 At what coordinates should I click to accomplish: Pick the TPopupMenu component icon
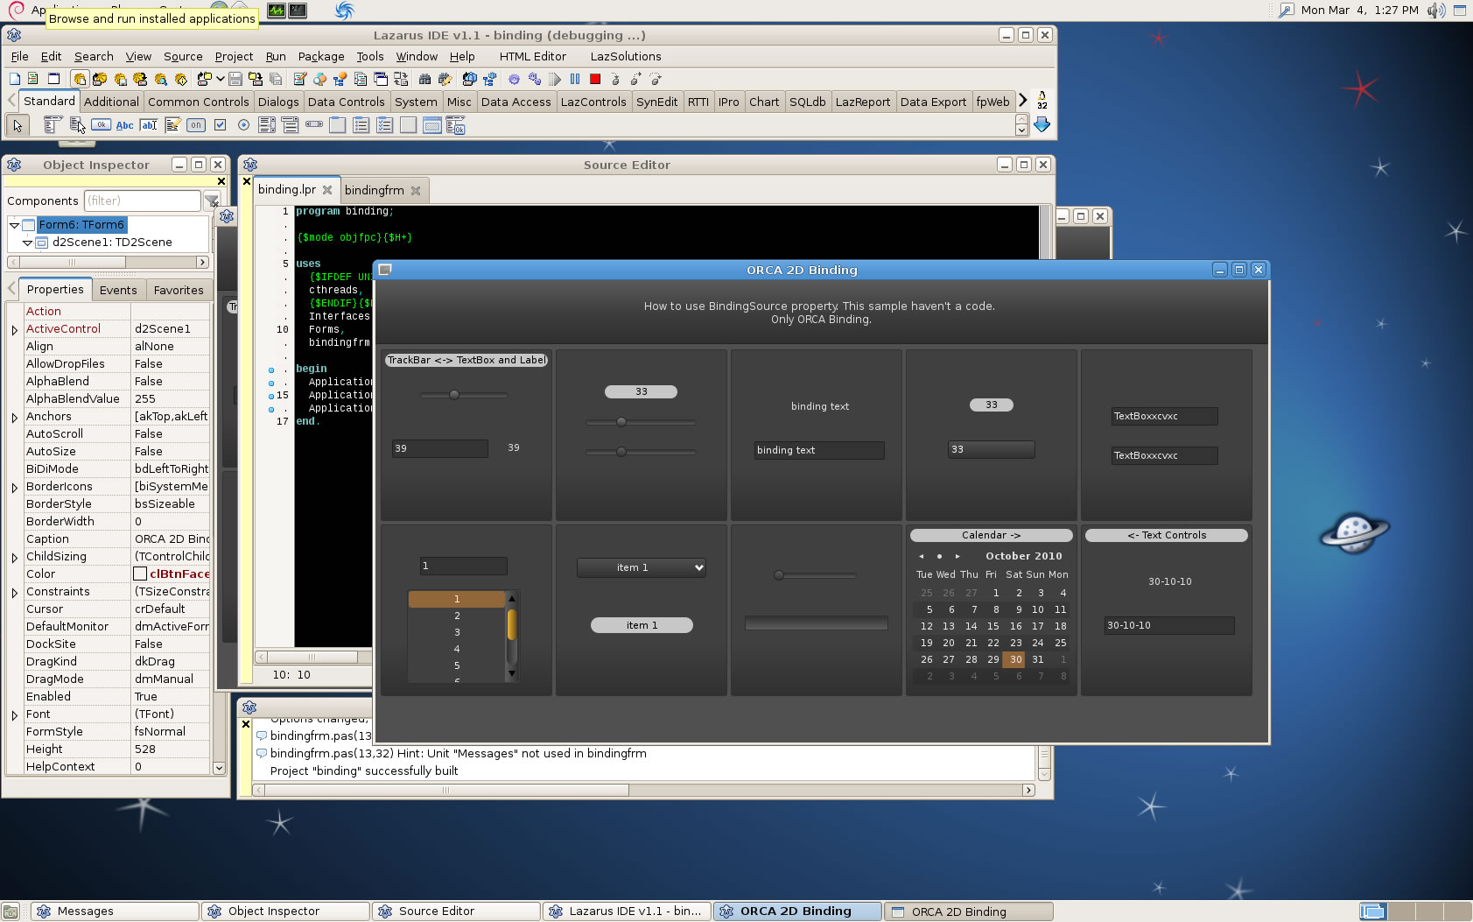point(77,125)
